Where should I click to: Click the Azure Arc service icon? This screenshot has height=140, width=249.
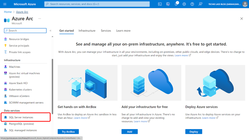[7, 20]
